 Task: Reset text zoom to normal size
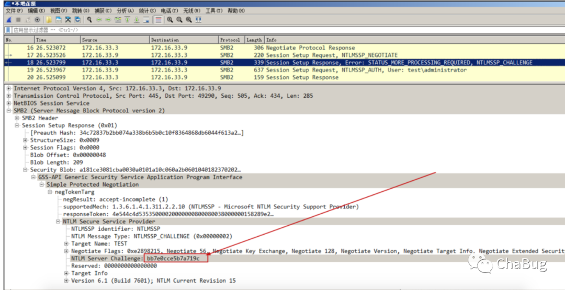[188, 20]
